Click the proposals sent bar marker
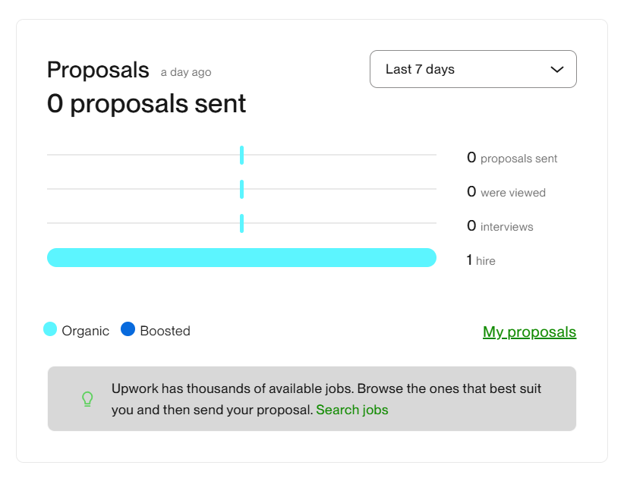624x478 pixels. [241, 156]
